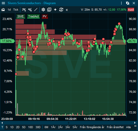Screen dimensions: 138x131
Task: Expand more timeframes with double chevron
Action: [x=135, y=126]
